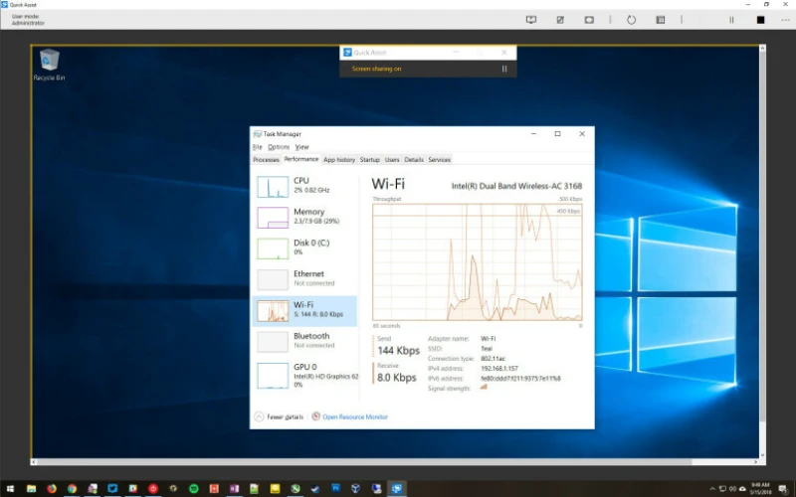This screenshot has height=497, width=796.
Task: Click the Open Resource Monitor link
Action: pyautogui.click(x=354, y=416)
